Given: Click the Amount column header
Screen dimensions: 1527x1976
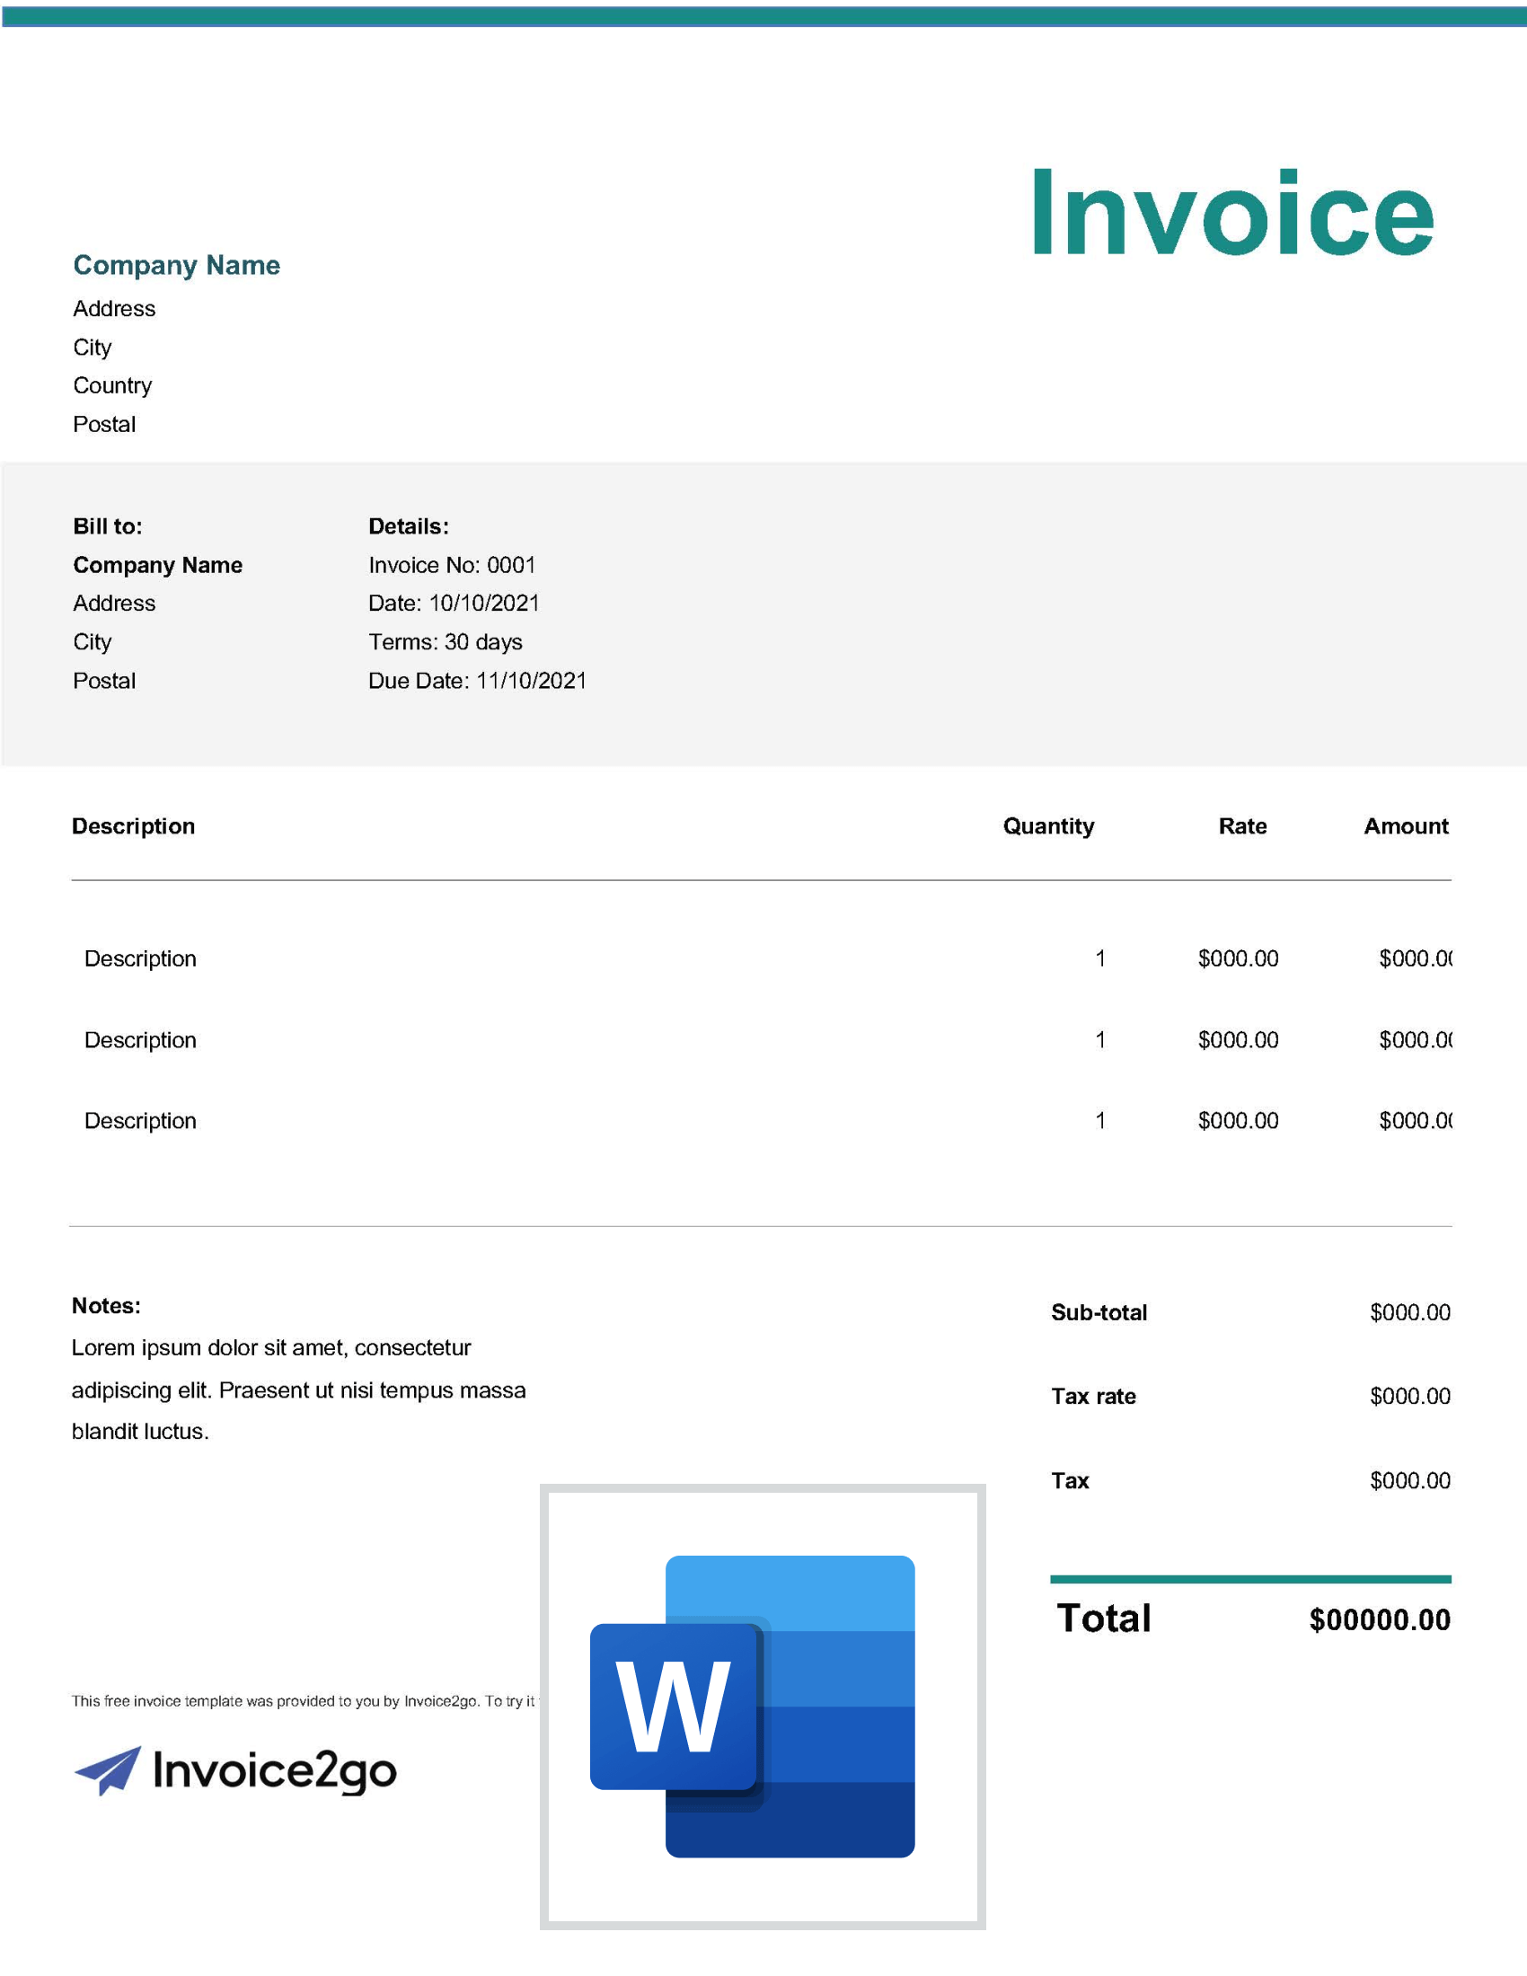Looking at the screenshot, I should (x=1405, y=826).
